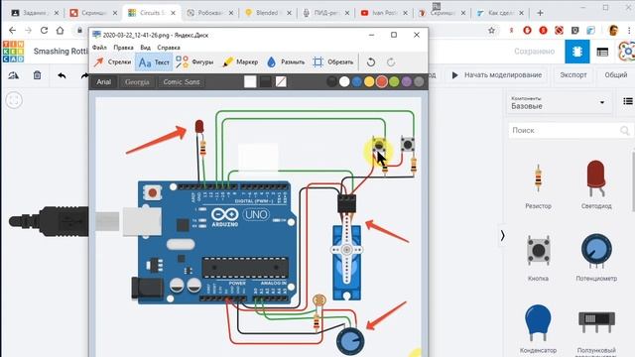Pick the red color swatch
635x357 pixels.
381,81
